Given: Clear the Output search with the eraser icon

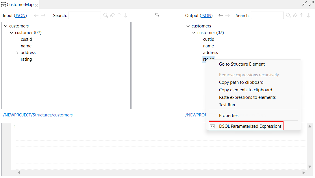Looking at the screenshot, I should (x=295, y=15).
